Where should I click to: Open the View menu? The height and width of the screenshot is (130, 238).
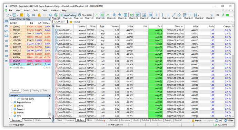click(x=18, y=10)
